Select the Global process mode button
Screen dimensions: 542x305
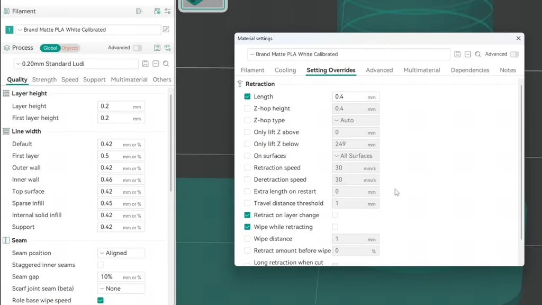pyautogui.click(x=50, y=48)
